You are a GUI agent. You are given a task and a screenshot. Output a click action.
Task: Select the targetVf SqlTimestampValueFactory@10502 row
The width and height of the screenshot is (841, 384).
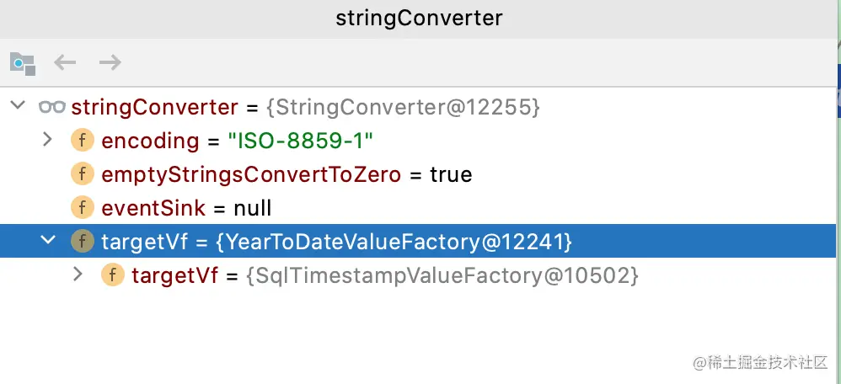click(418, 275)
